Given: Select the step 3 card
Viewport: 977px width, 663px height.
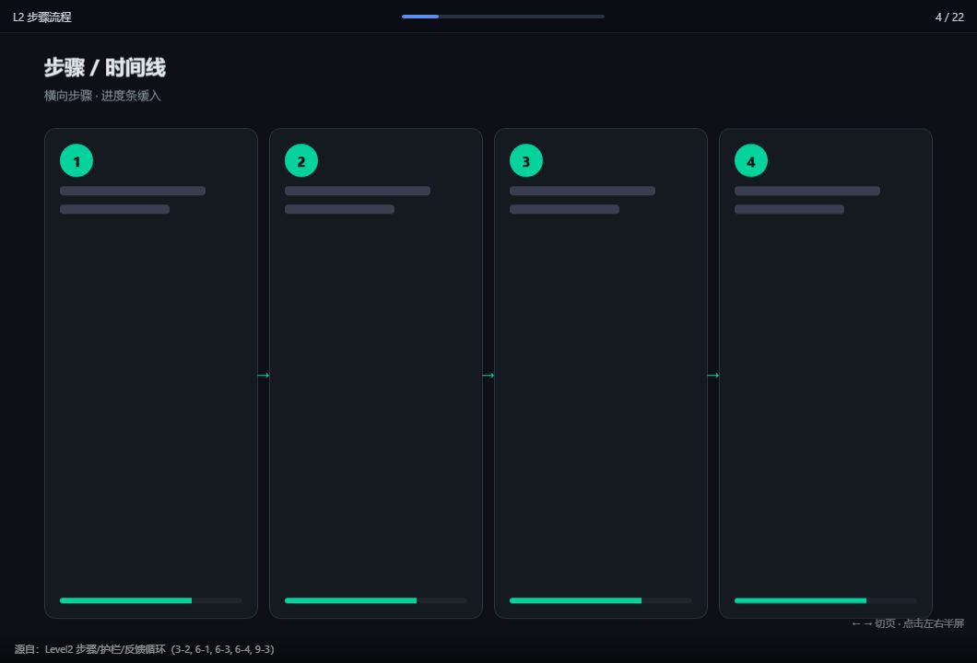Looking at the screenshot, I should click(601, 374).
